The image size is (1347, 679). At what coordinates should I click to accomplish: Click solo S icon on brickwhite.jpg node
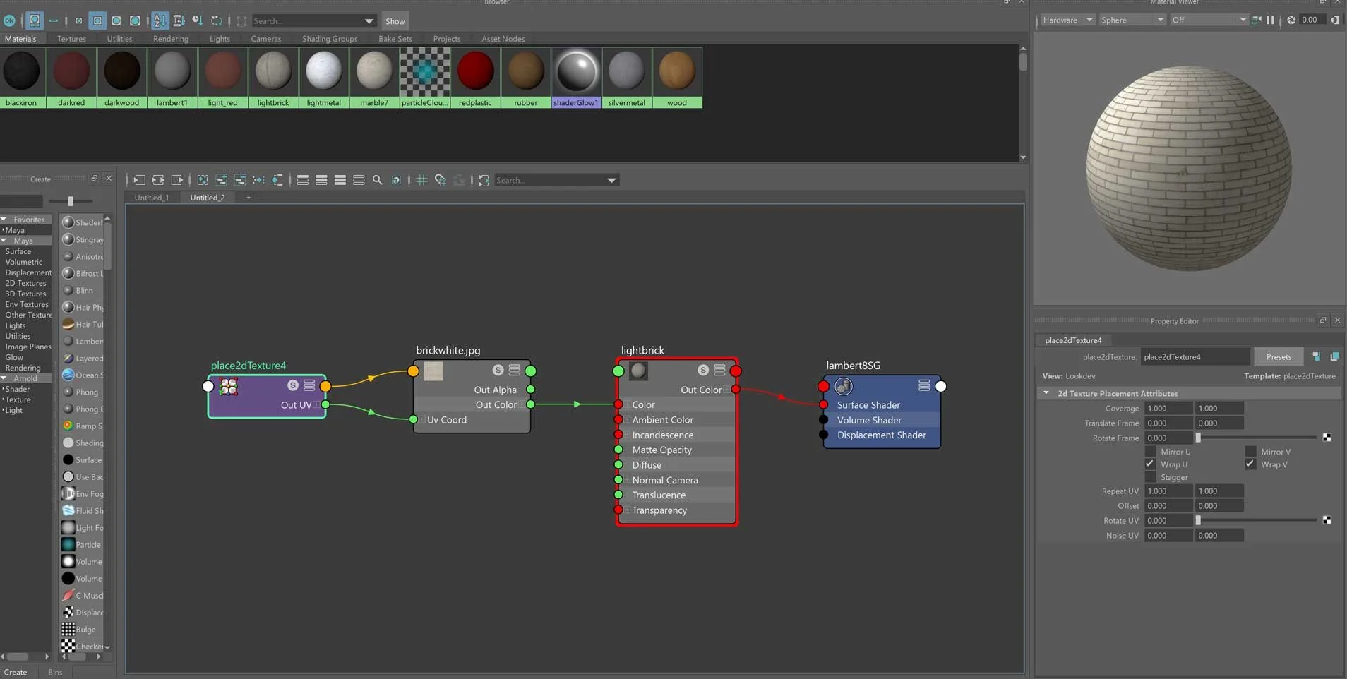pyautogui.click(x=498, y=370)
